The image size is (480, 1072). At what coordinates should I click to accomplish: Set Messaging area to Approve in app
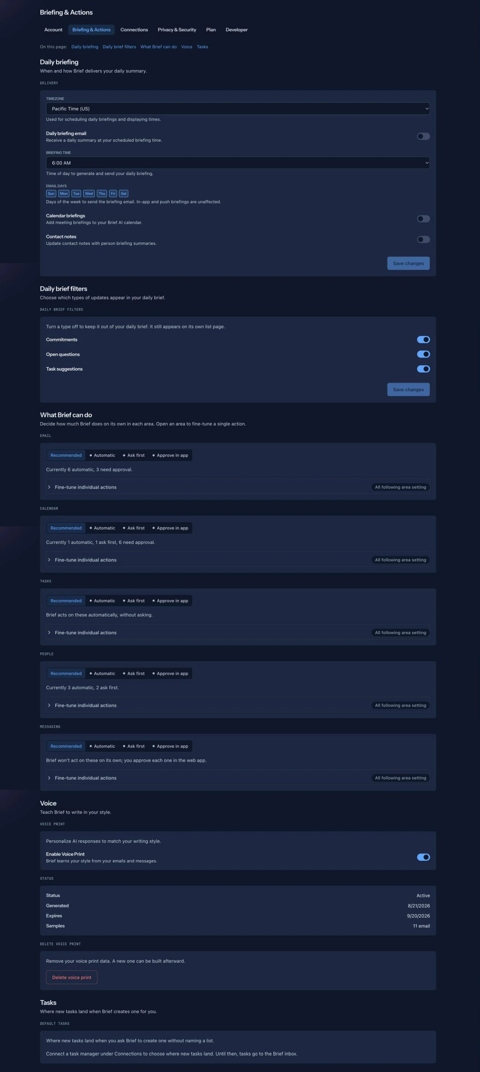[170, 747]
